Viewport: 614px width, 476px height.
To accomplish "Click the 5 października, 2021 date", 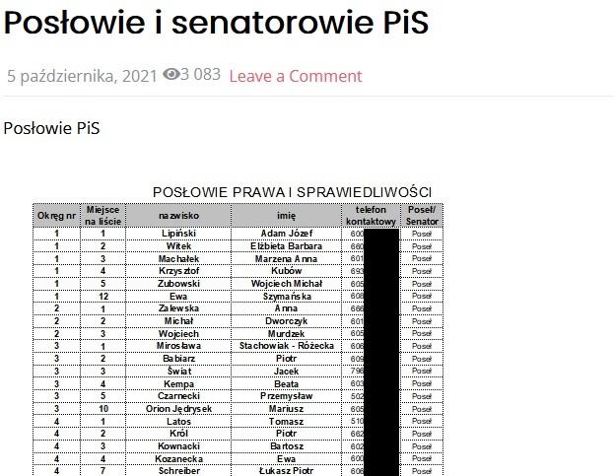I will point(82,76).
